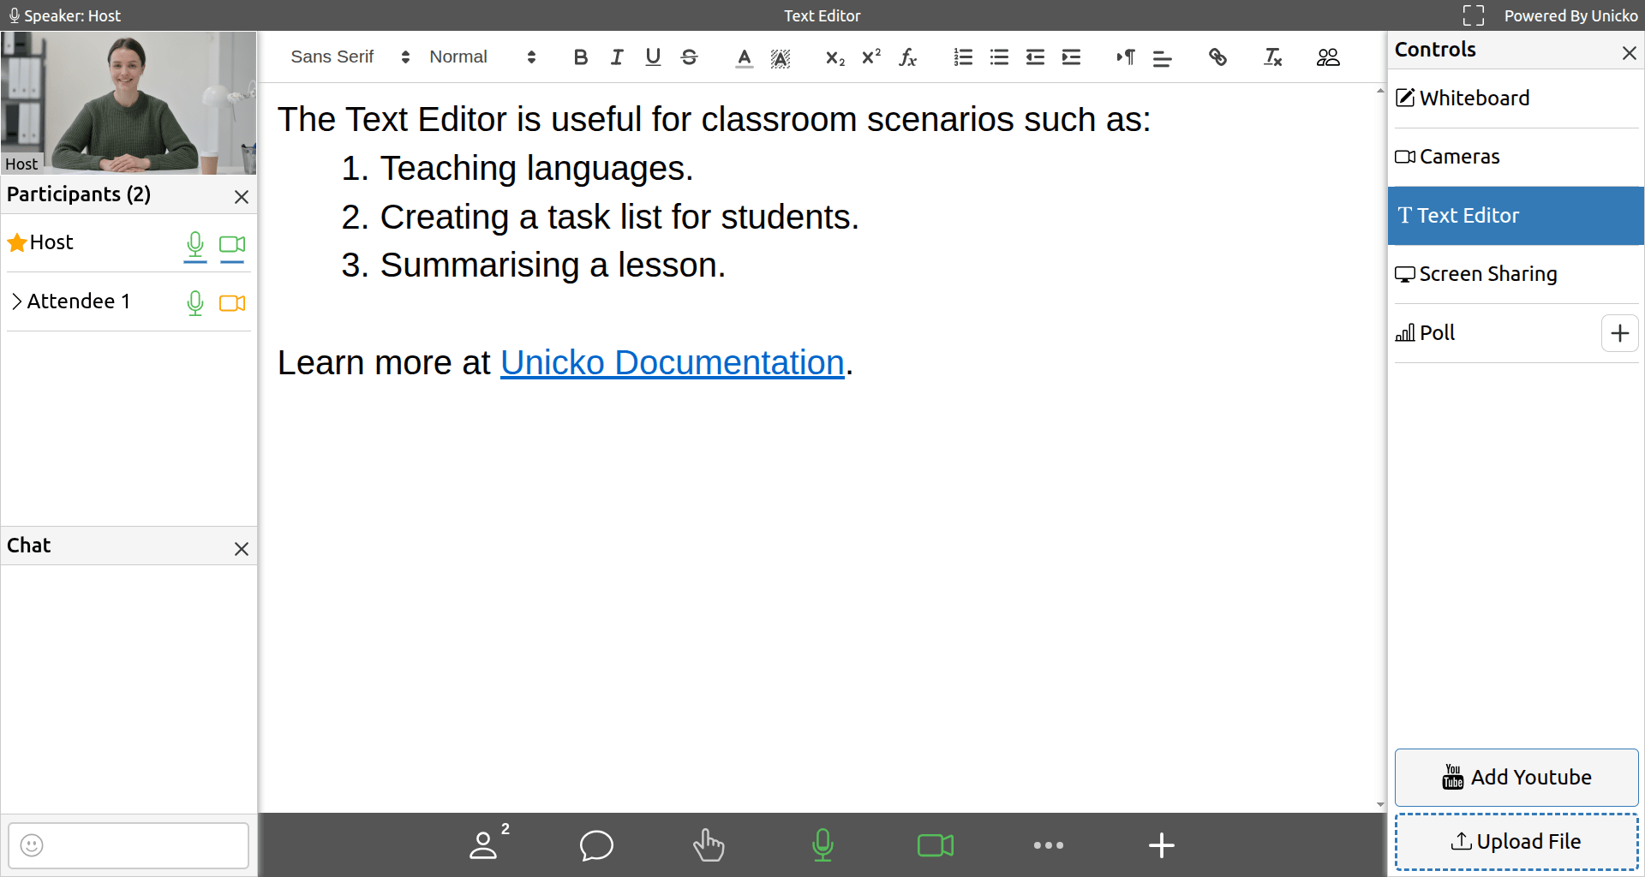1645x877 pixels.
Task: Toggle numbered list
Action: click(963, 57)
